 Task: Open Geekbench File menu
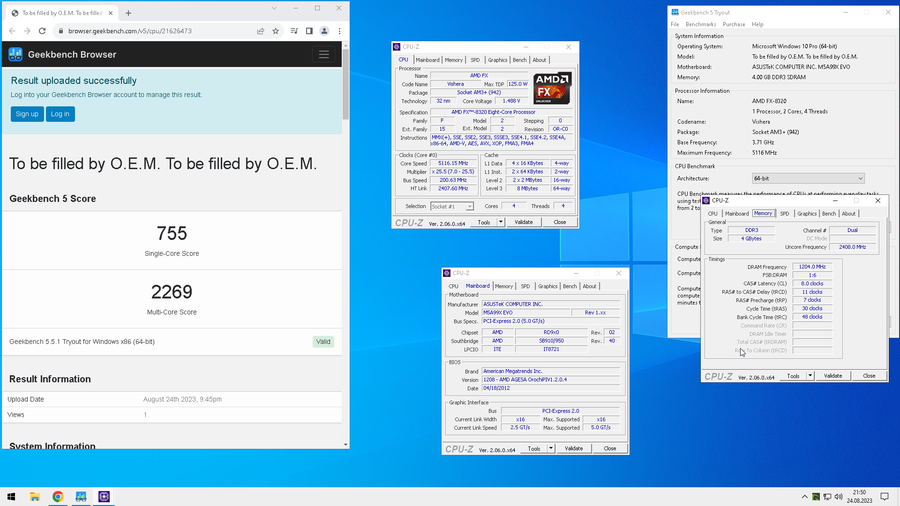[675, 24]
